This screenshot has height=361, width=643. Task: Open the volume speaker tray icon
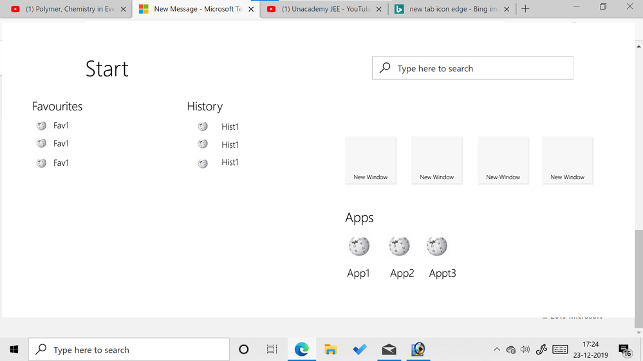[x=525, y=349]
